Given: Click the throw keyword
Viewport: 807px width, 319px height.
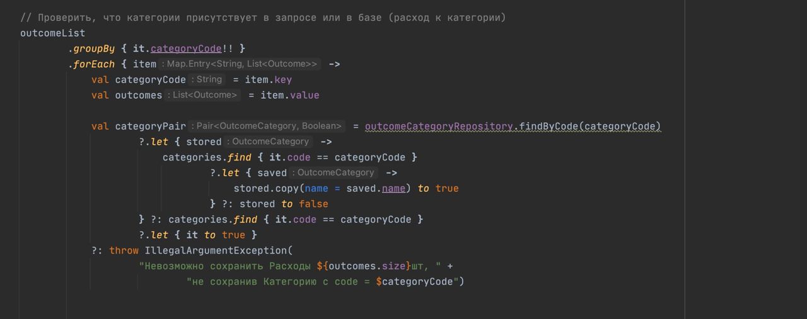Looking at the screenshot, I should 124,250.
